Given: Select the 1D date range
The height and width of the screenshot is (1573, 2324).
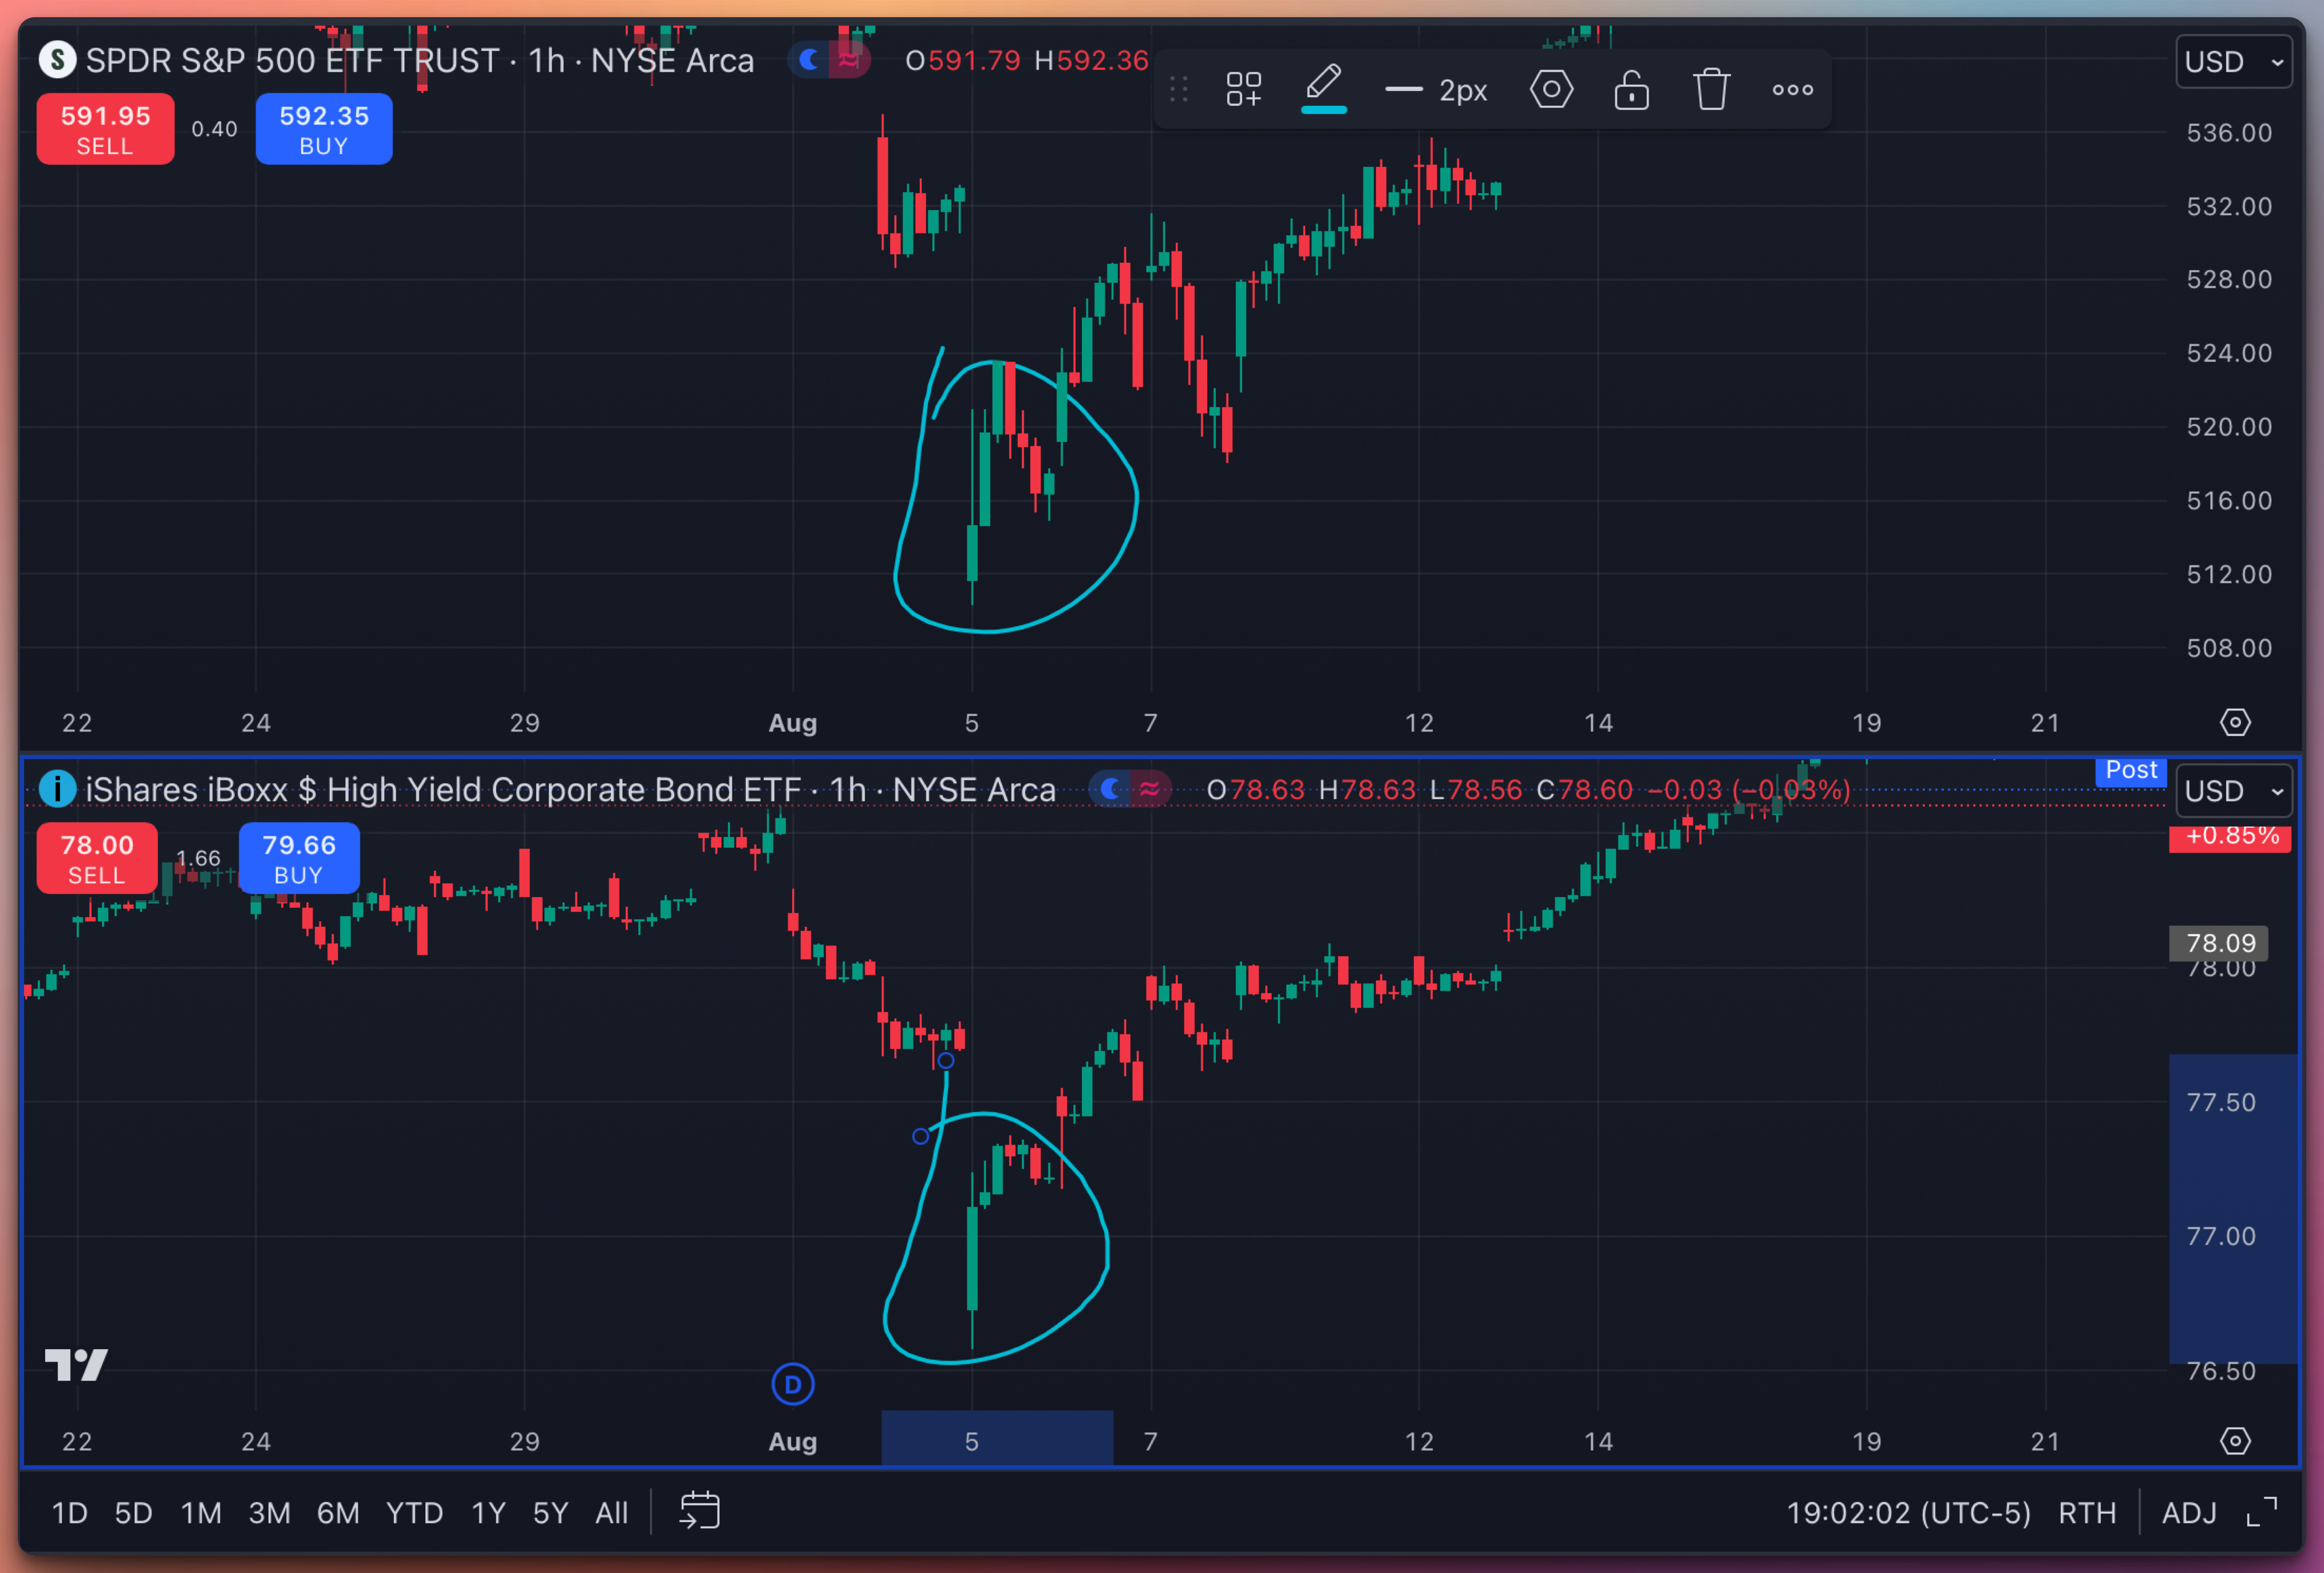Looking at the screenshot, I should 69,1513.
